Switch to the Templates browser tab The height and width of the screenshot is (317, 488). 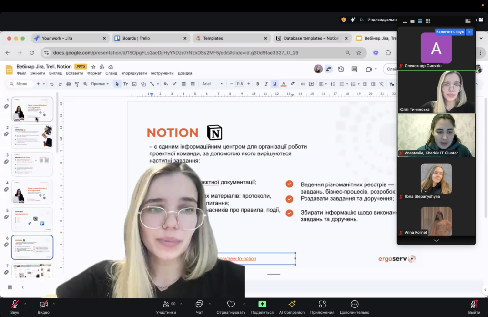click(231, 38)
